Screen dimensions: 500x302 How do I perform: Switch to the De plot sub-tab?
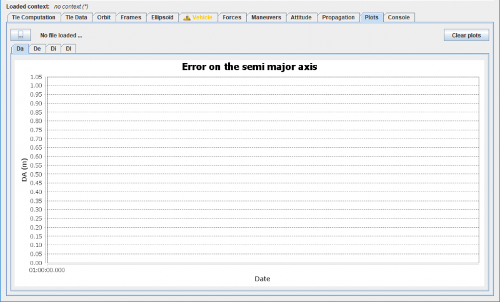tap(37, 48)
